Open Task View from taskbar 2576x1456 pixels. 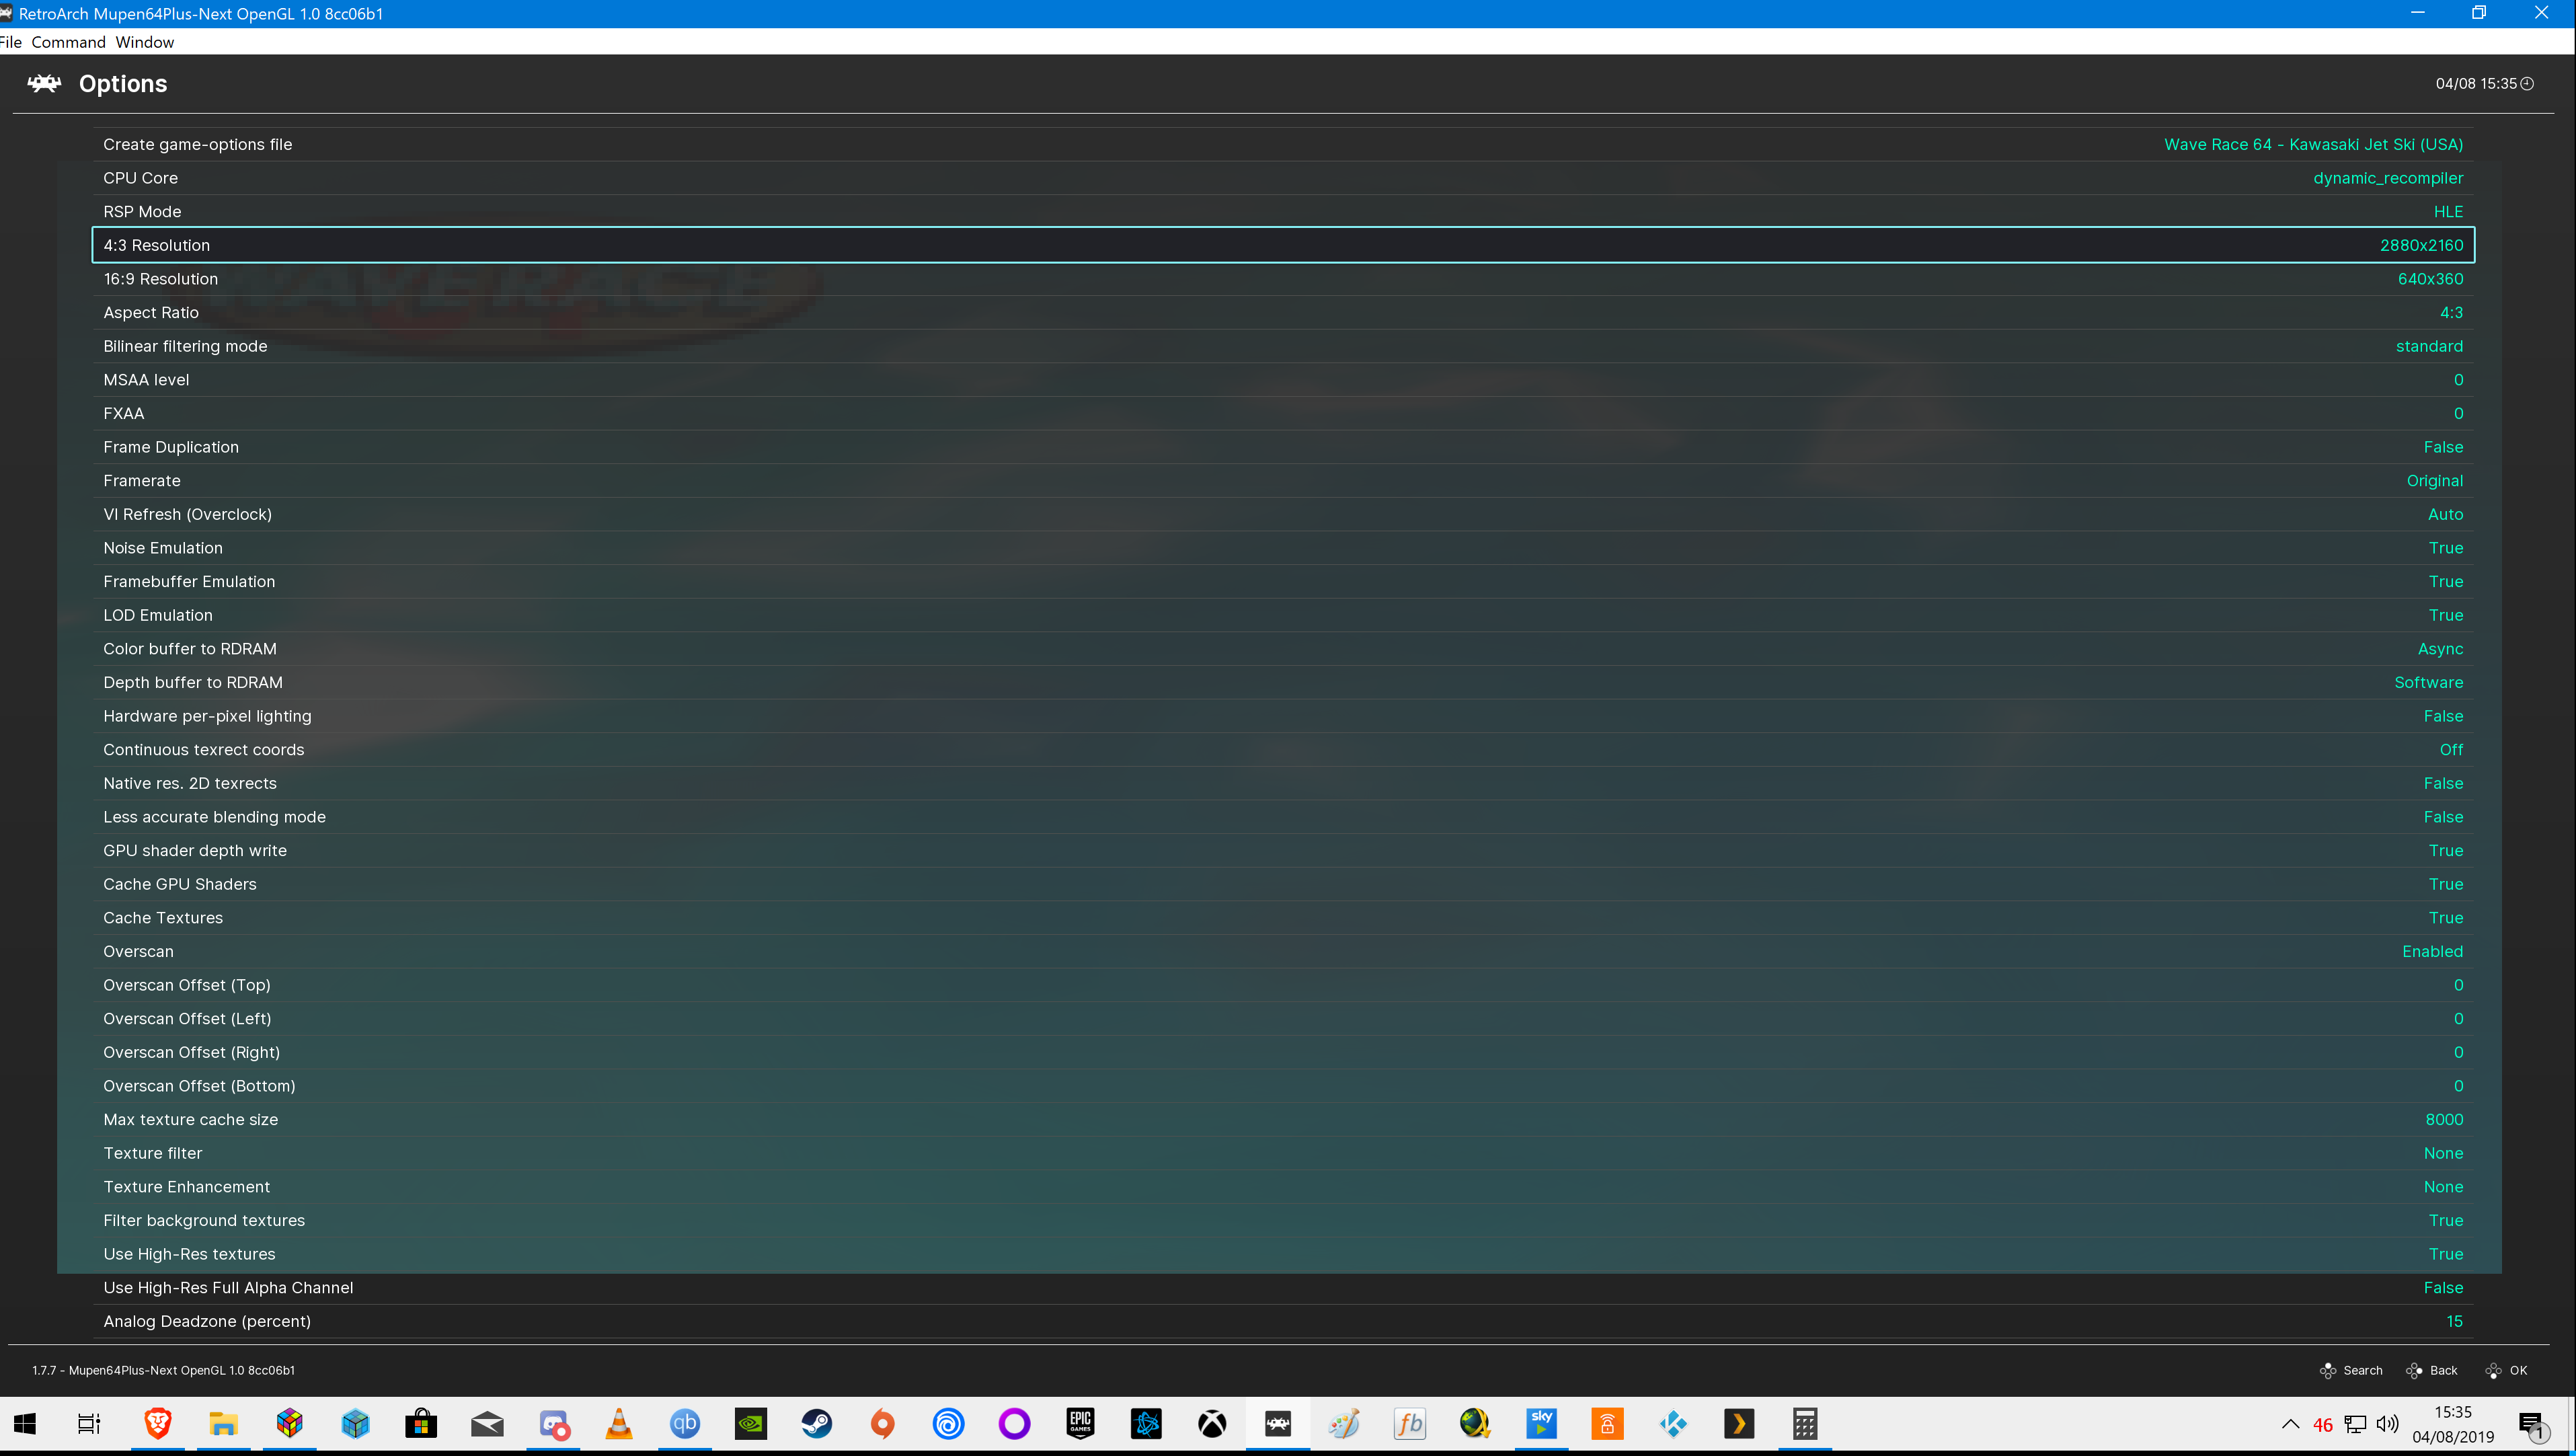click(89, 1424)
